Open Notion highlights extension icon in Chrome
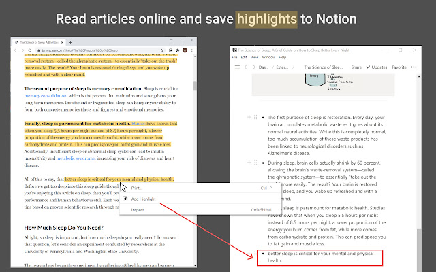Viewport: 436px width, 272px height. pos(171,50)
